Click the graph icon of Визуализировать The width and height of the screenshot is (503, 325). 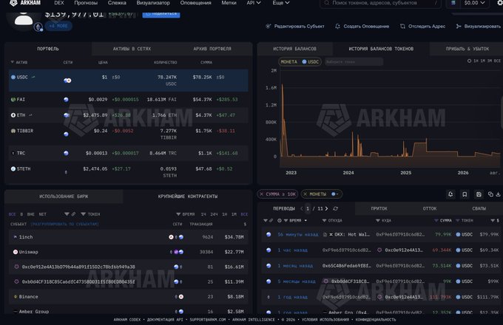click(x=459, y=27)
